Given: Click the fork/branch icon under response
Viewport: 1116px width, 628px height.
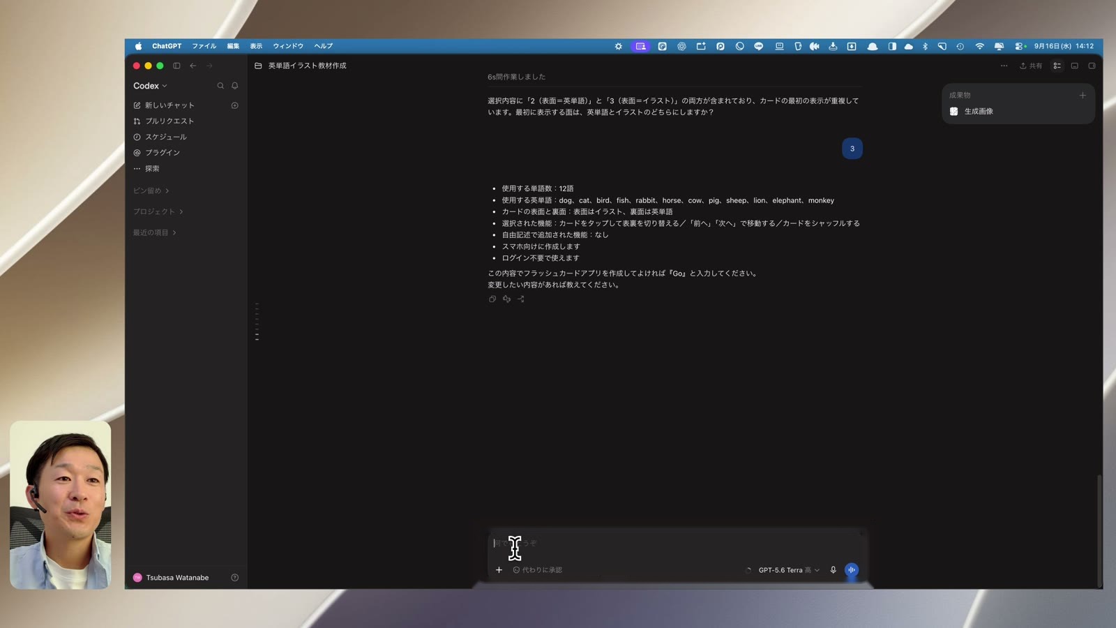Looking at the screenshot, I should click(520, 299).
